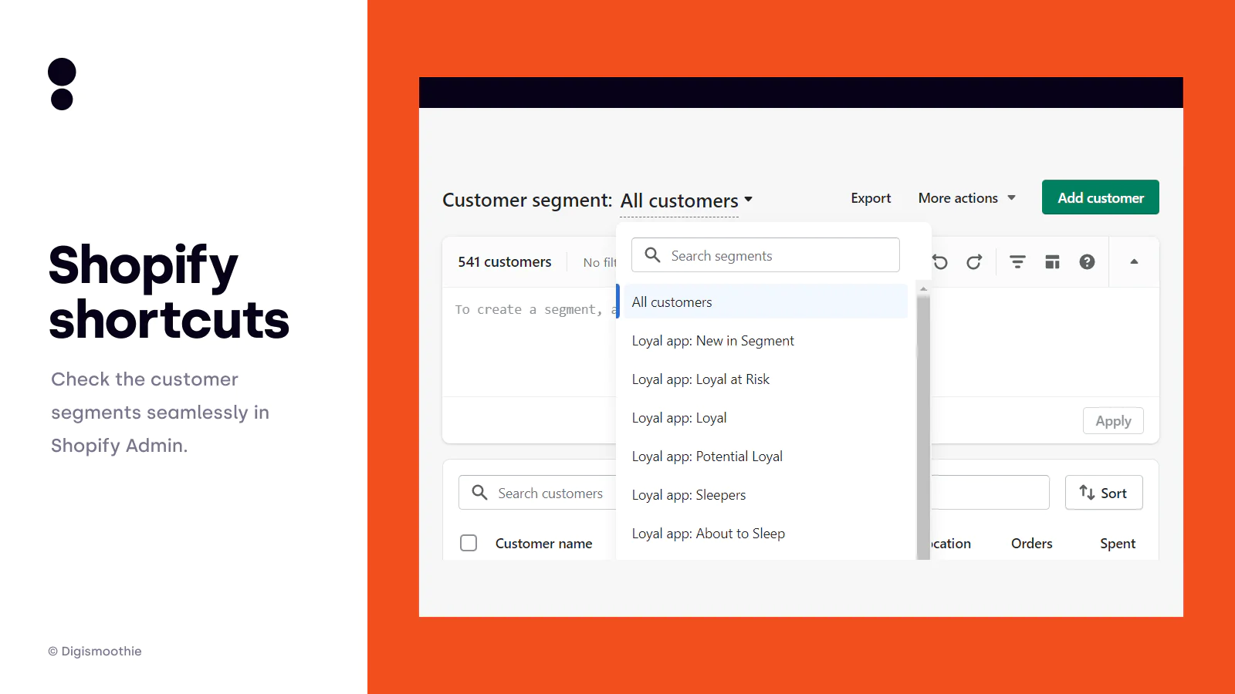
Task: Select Loyal app: Potential Loyal segment
Action: click(763, 456)
